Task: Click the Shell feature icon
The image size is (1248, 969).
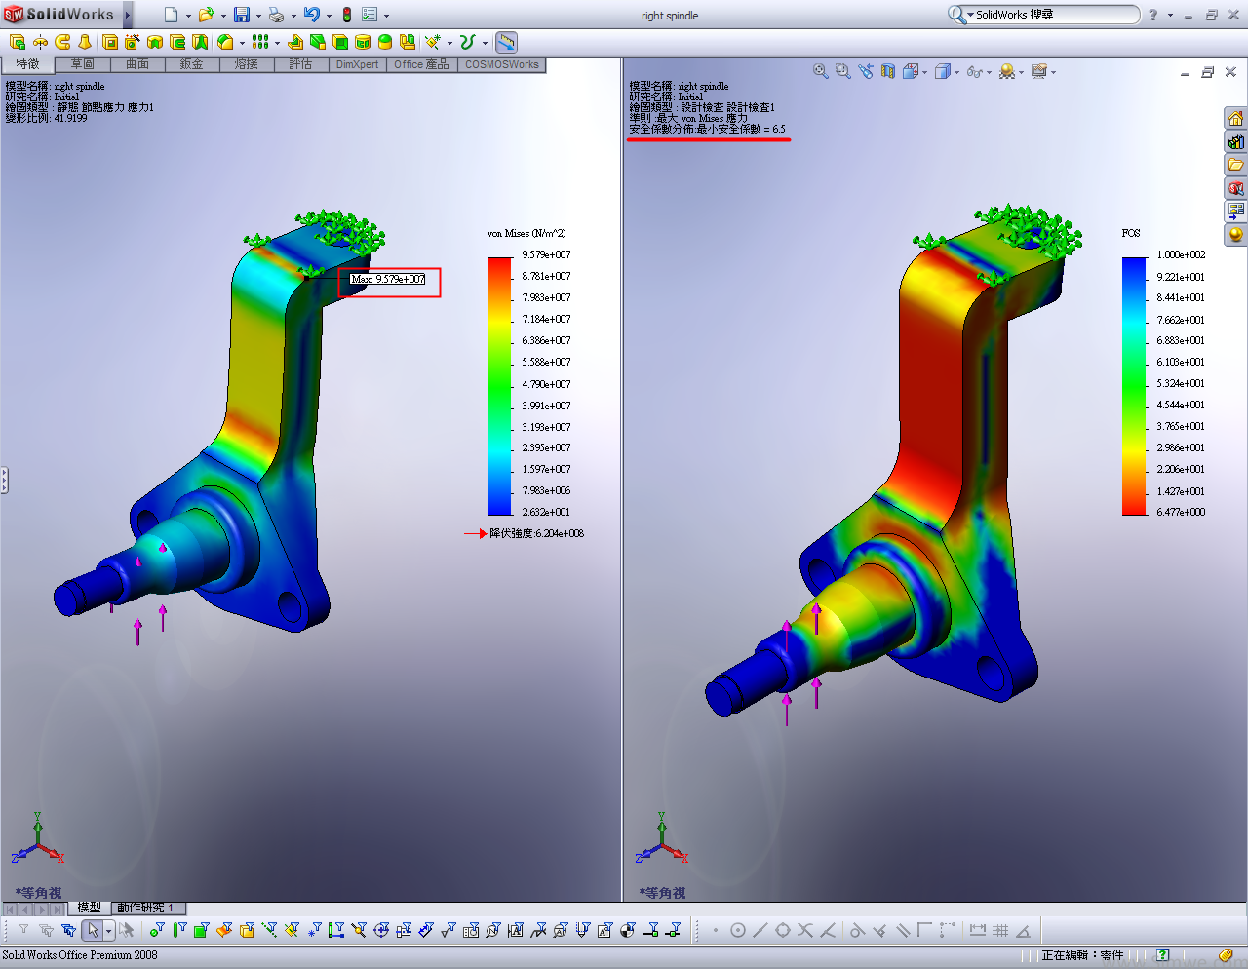Action: tap(340, 42)
